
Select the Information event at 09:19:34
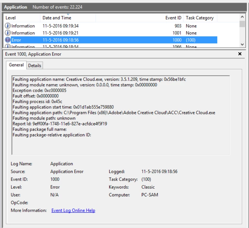click(111, 26)
